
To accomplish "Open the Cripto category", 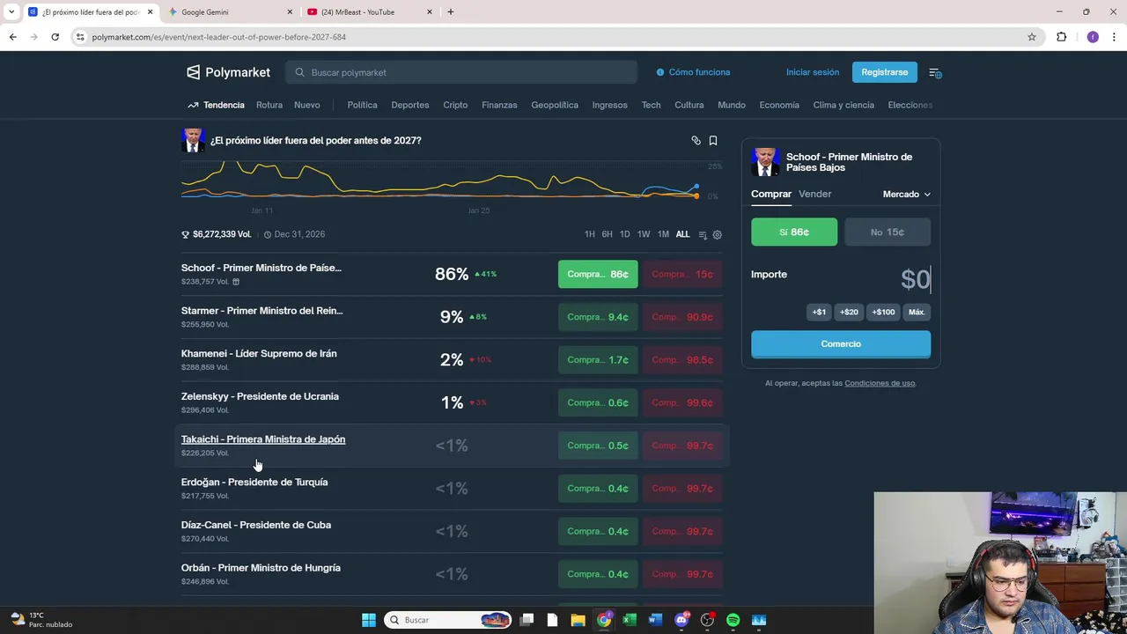I will click(x=455, y=105).
